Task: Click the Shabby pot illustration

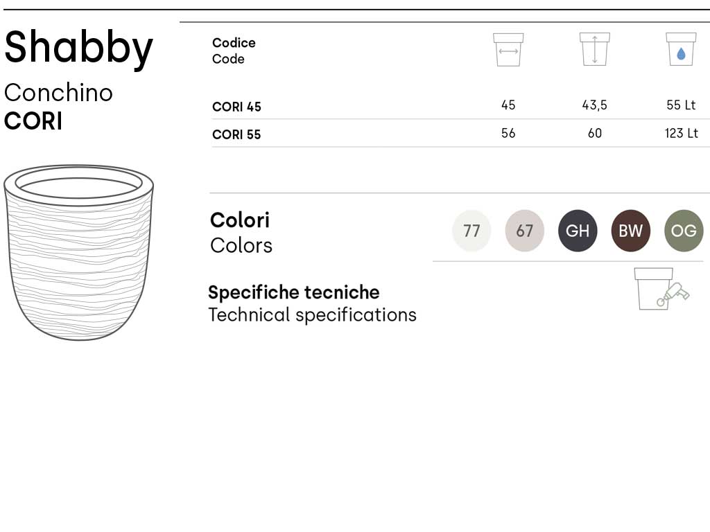Action: tap(78, 252)
